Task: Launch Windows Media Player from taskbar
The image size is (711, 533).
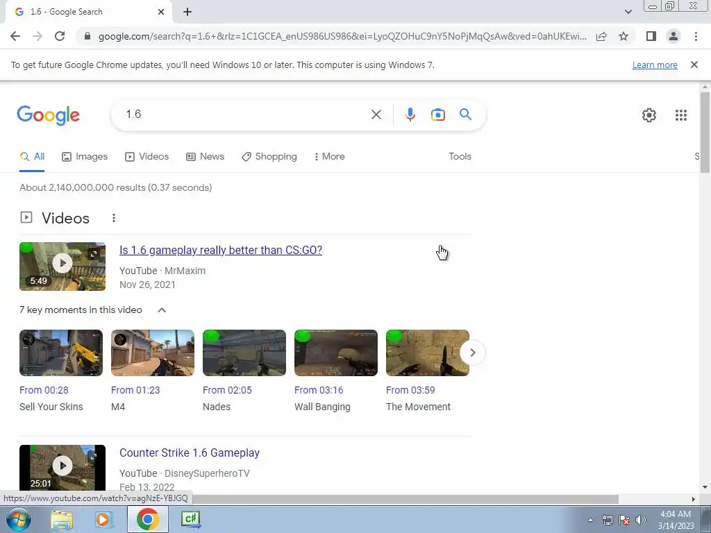Action: pyautogui.click(x=104, y=520)
